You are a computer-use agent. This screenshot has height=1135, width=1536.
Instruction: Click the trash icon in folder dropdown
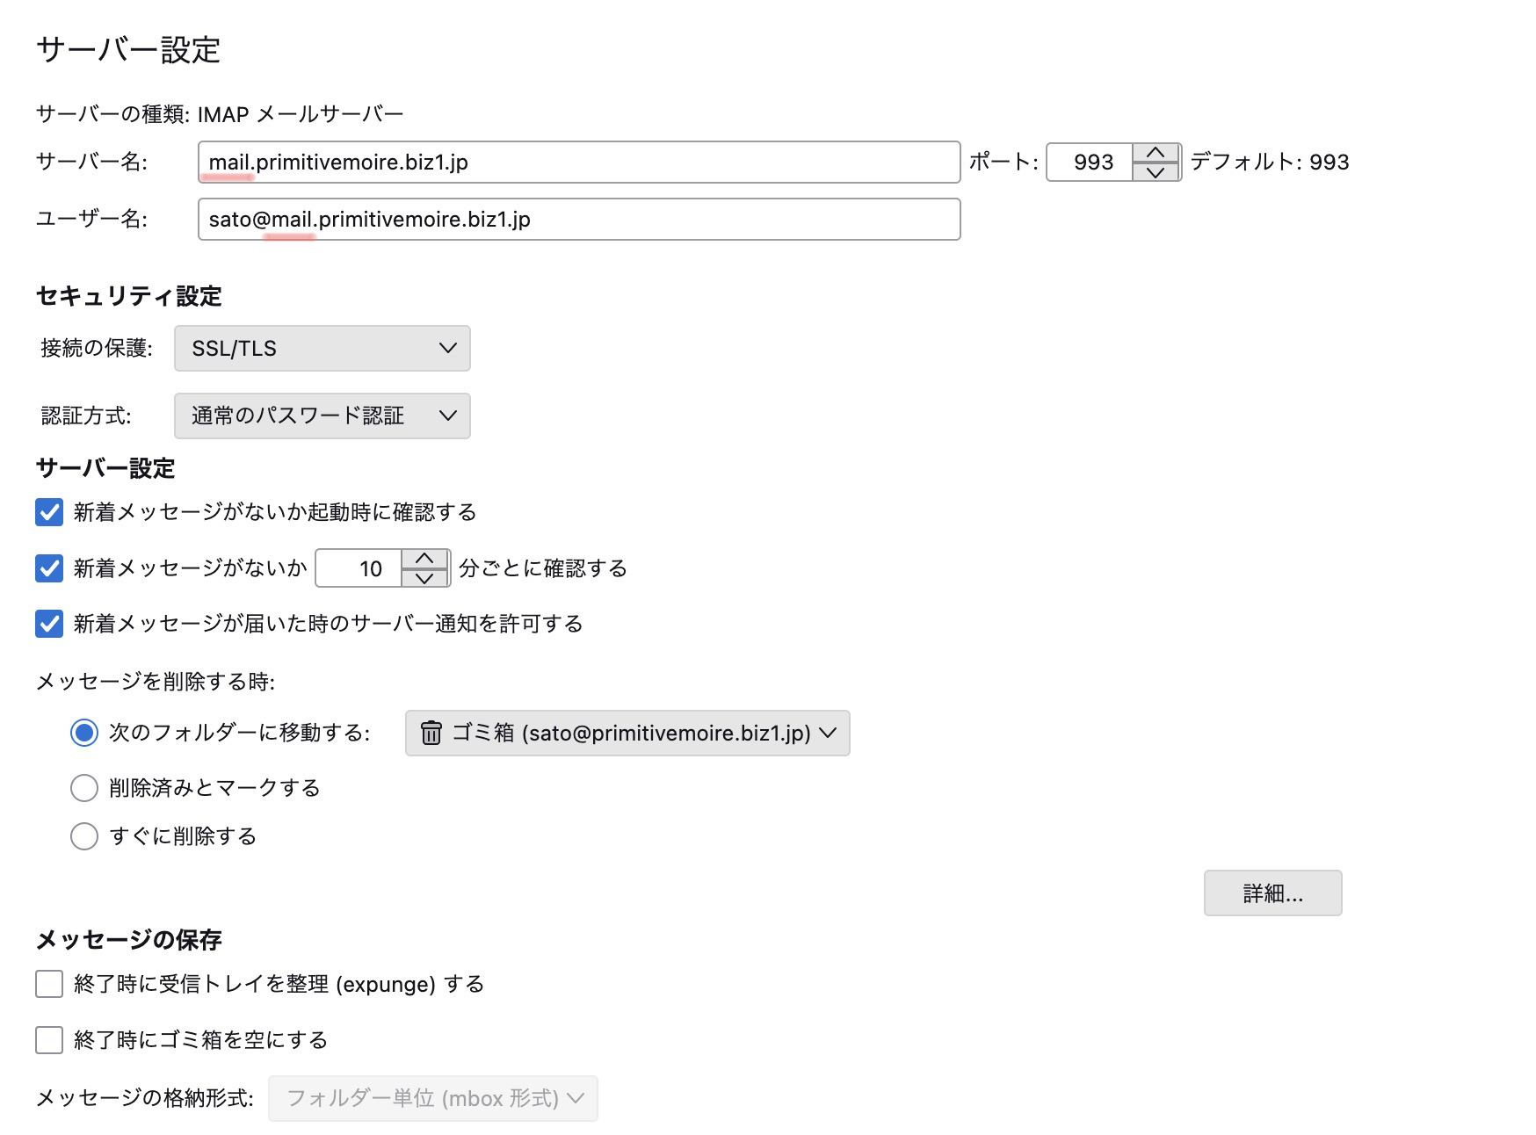(x=431, y=733)
